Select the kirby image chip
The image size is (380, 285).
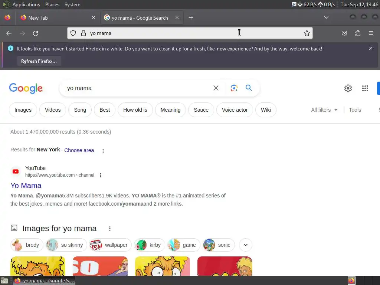149,245
